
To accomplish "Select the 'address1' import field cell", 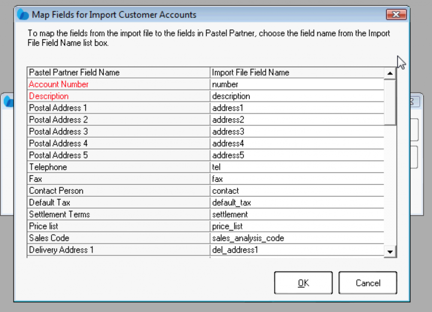I will [297, 108].
